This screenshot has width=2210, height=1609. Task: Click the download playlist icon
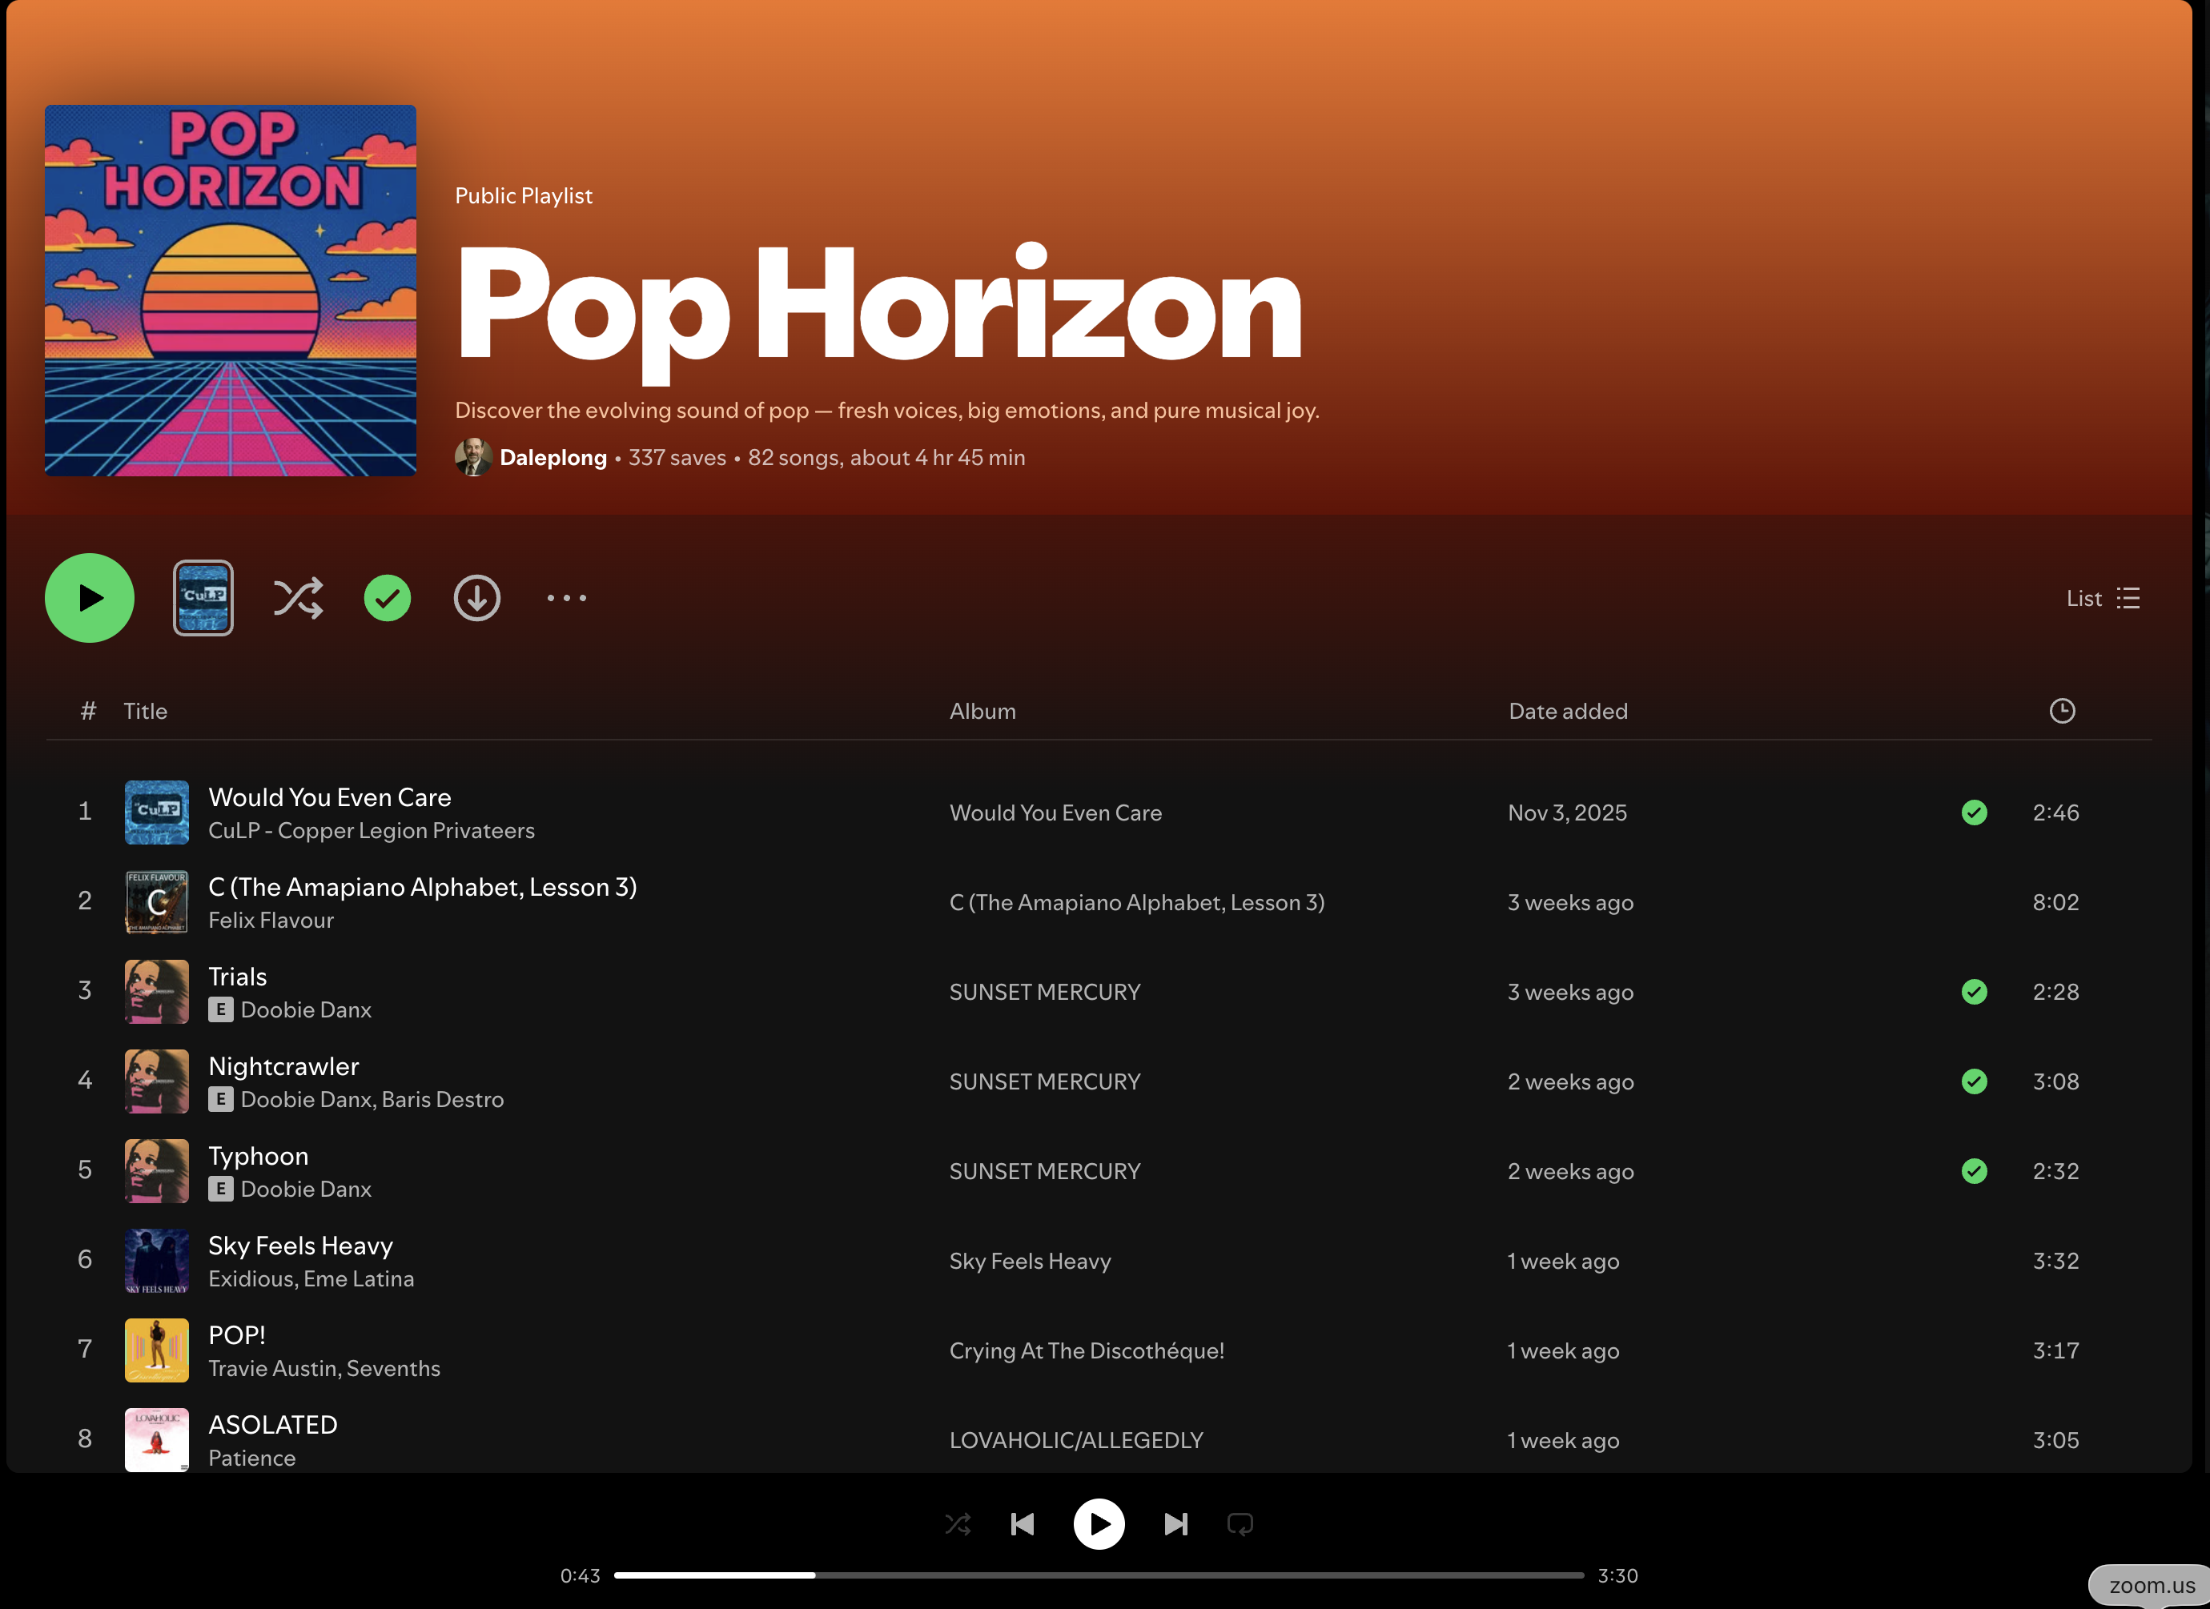tap(476, 598)
